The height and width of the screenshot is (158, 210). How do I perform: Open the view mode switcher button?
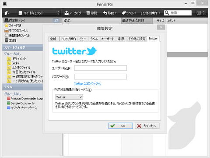[x=200, y=13]
